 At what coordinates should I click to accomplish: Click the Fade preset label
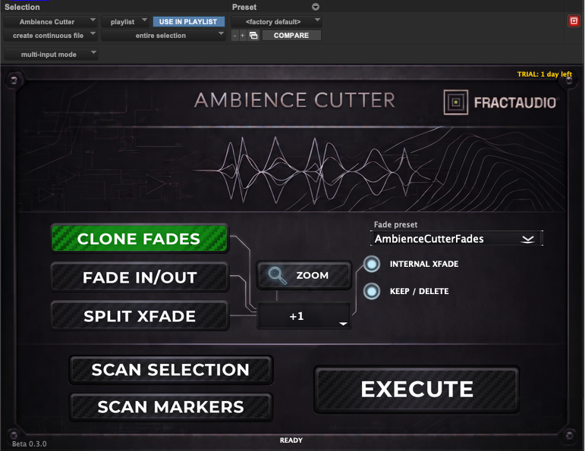395,224
